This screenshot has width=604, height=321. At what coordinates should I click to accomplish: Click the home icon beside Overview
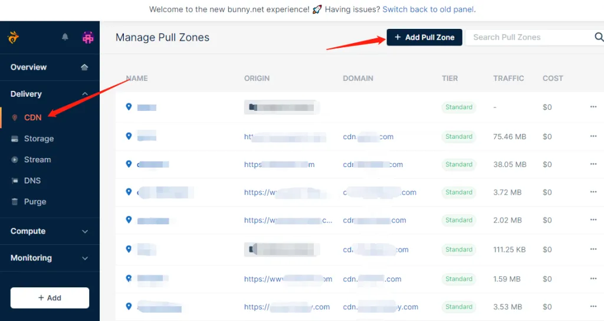click(x=84, y=67)
